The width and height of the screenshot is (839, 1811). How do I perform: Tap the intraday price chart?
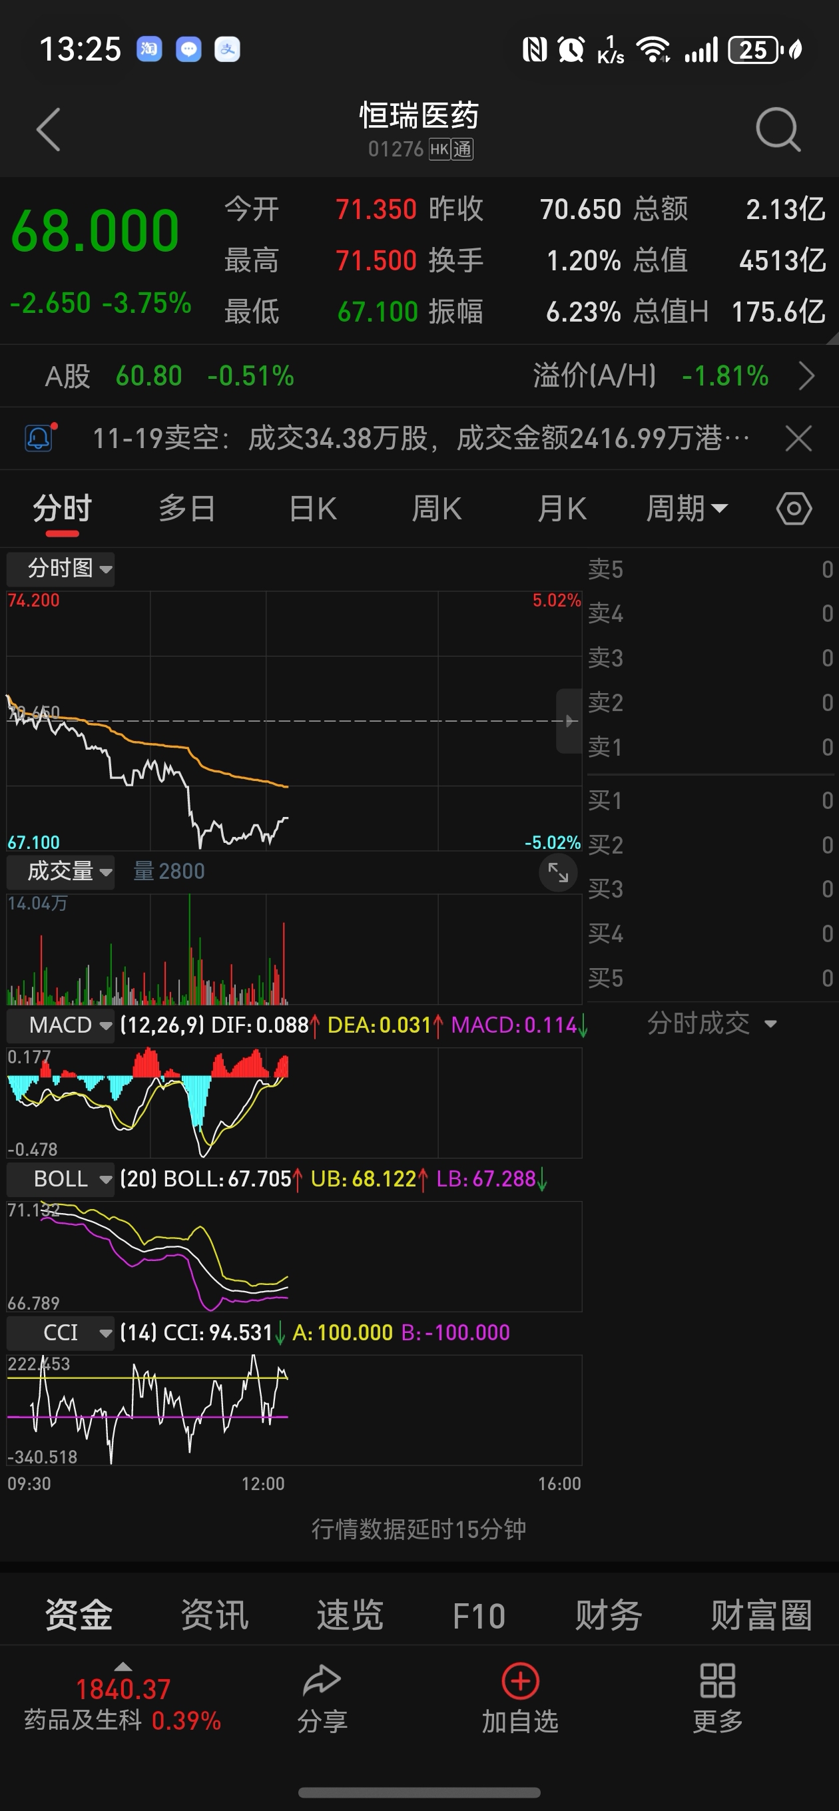pos(294,720)
